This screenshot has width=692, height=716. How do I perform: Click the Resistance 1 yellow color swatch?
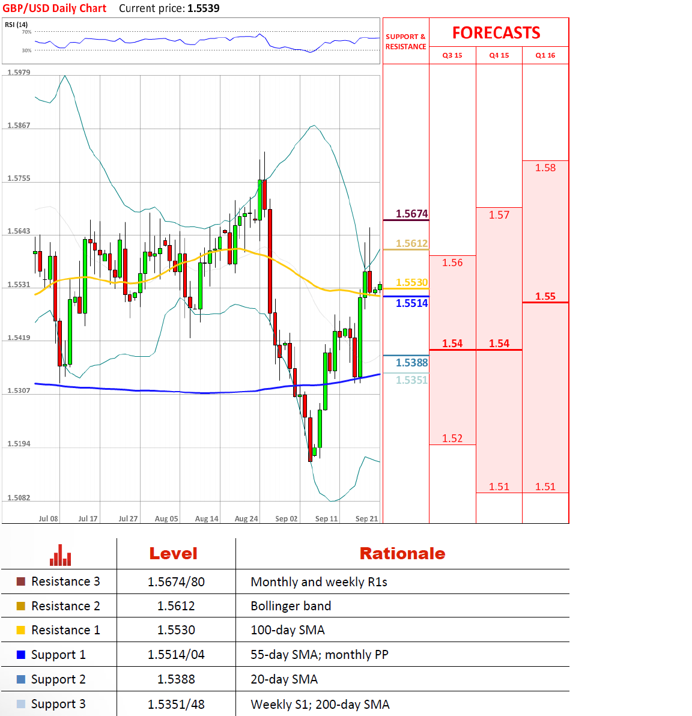point(20,630)
